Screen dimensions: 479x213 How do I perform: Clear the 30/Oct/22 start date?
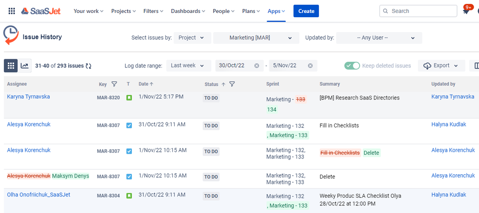tap(257, 66)
